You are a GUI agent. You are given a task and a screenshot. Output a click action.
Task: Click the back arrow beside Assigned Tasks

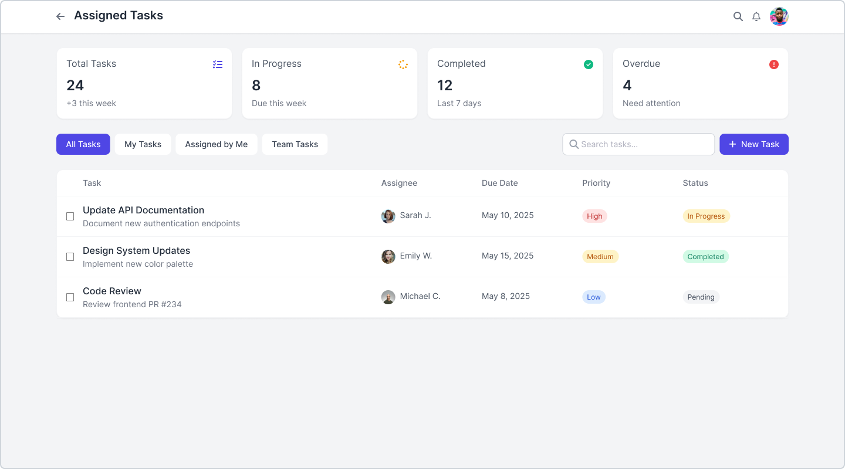coord(60,16)
